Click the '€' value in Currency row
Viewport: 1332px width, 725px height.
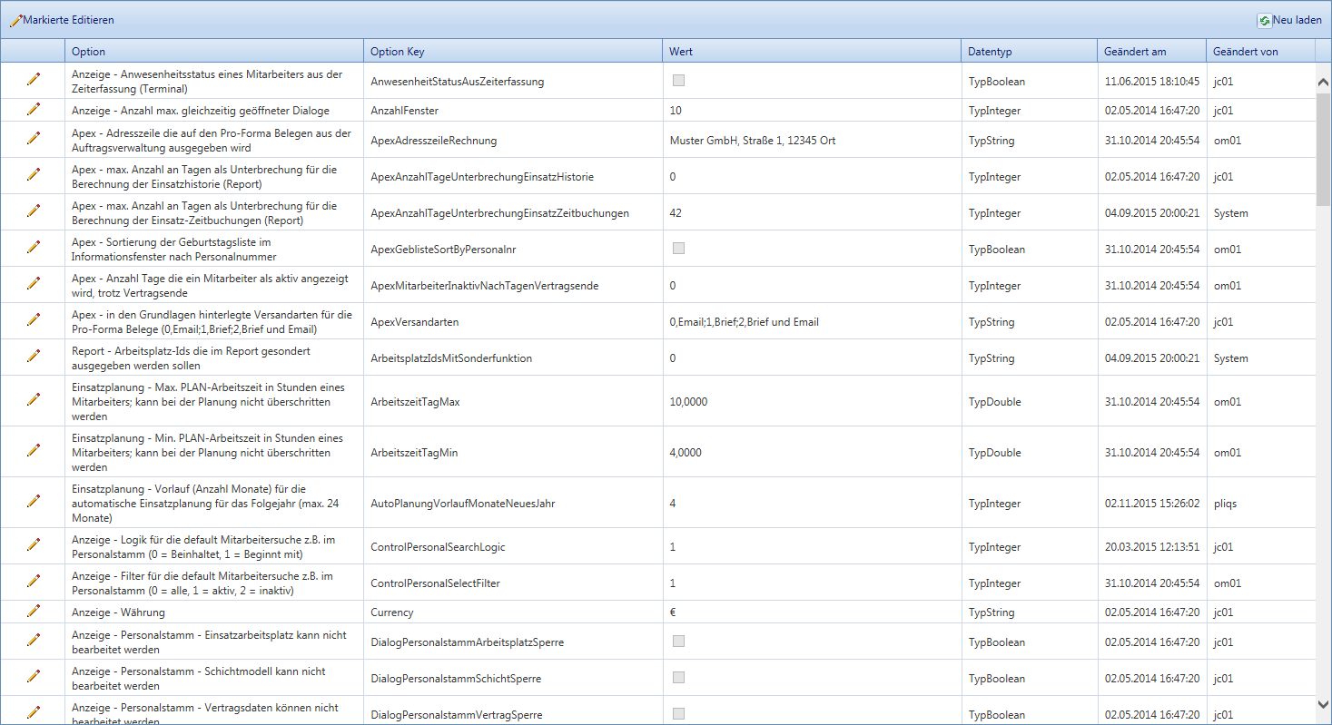[673, 612]
